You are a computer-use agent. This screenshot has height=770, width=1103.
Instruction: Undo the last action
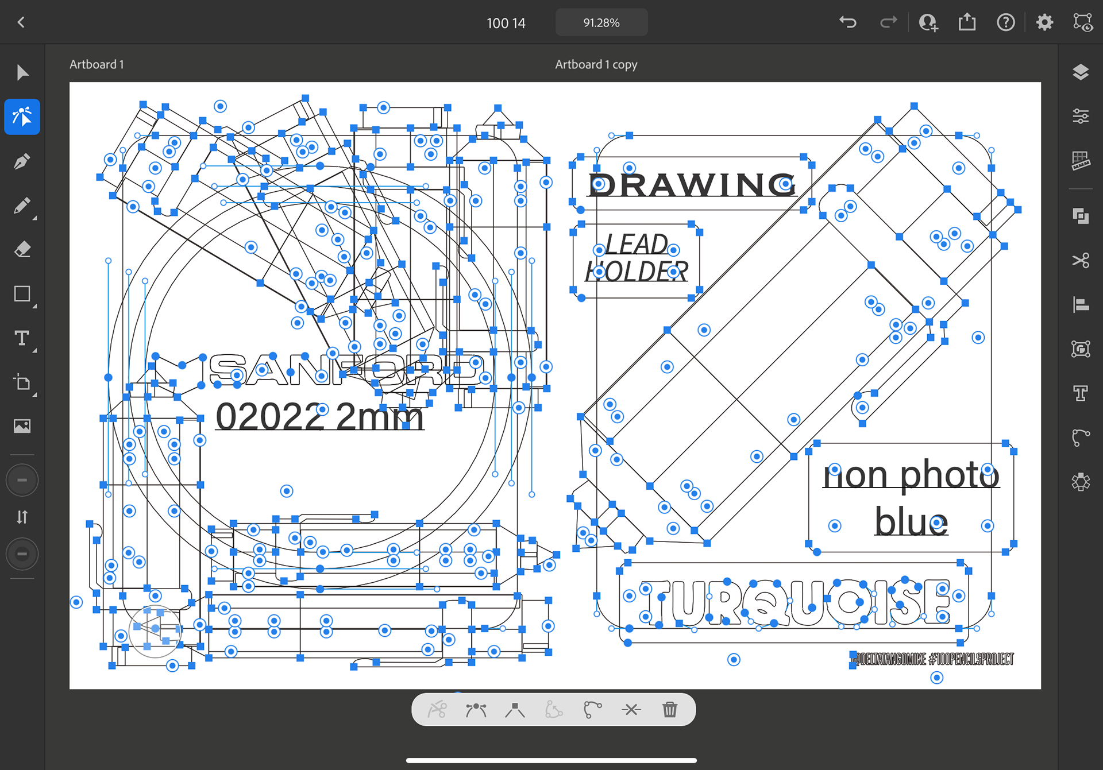(x=848, y=22)
